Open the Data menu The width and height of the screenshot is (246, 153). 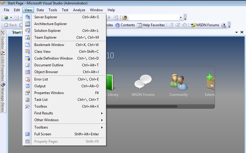click(x=40, y=10)
